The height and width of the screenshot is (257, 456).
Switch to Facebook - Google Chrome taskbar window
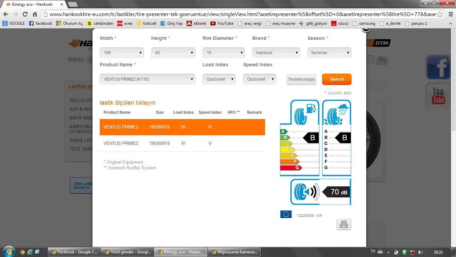point(74,252)
